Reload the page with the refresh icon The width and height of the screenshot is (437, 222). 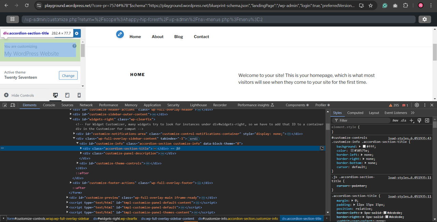click(x=27, y=5)
